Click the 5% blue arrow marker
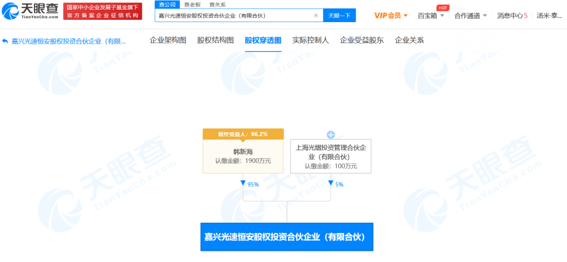Image resolution: width=567 pixels, height=262 pixels. (x=331, y=183)
